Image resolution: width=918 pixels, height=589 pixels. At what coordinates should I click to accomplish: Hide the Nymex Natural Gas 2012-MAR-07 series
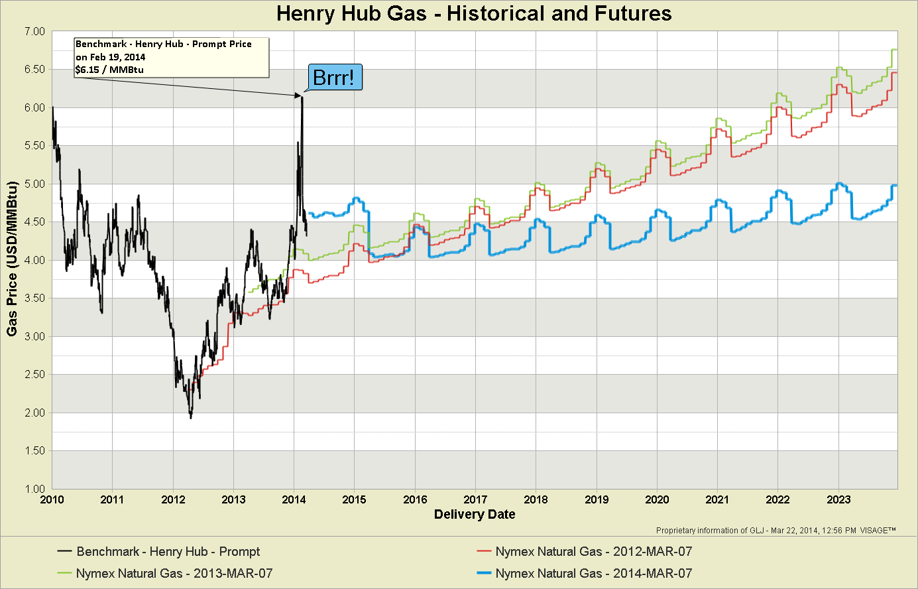click(x=596, y=551)
